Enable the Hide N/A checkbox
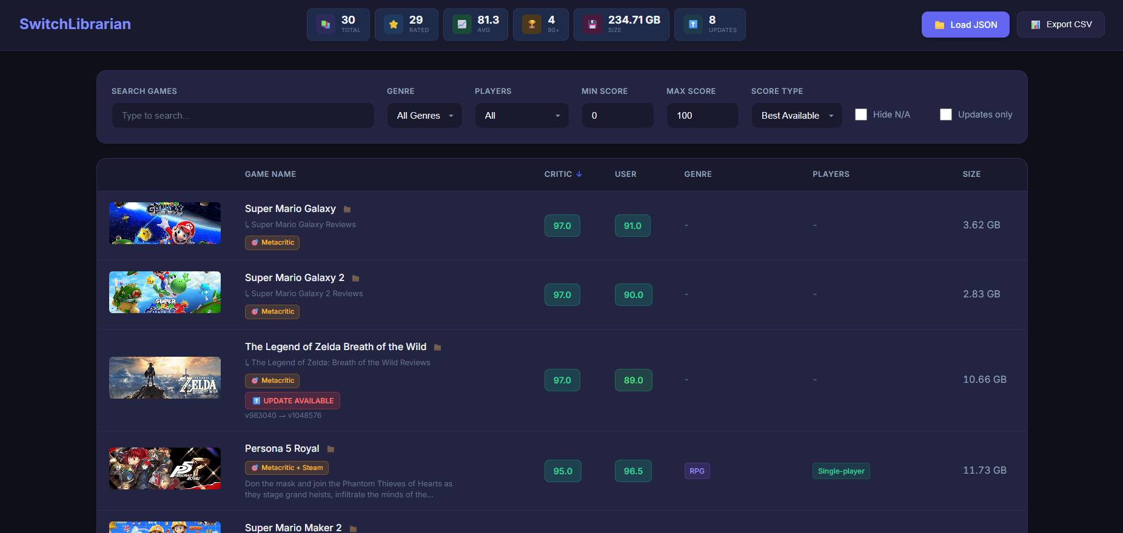Screen dimensions: 1123x533 tap(861, 114)
